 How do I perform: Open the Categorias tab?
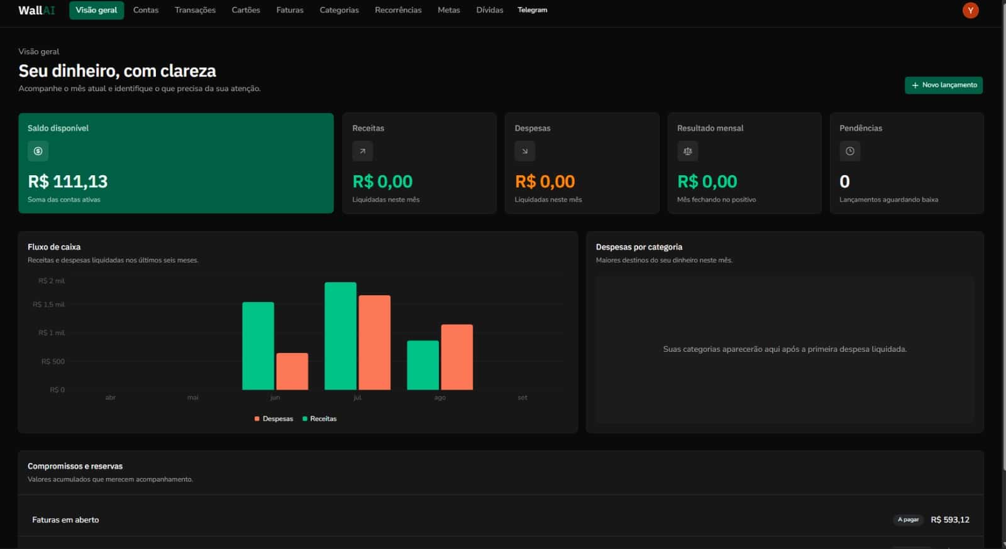click(x=339, y=10)
